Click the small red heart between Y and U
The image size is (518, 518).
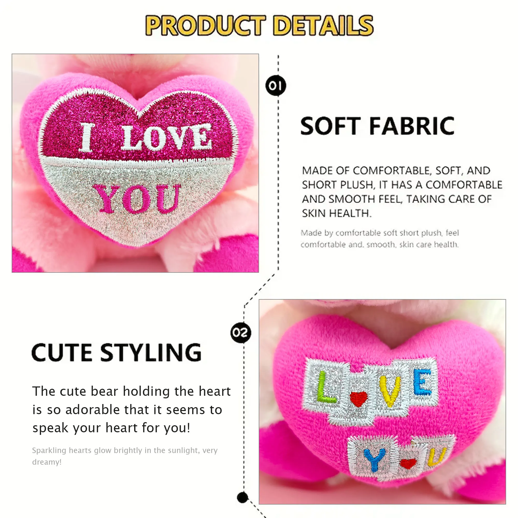[x=408, y=463]
